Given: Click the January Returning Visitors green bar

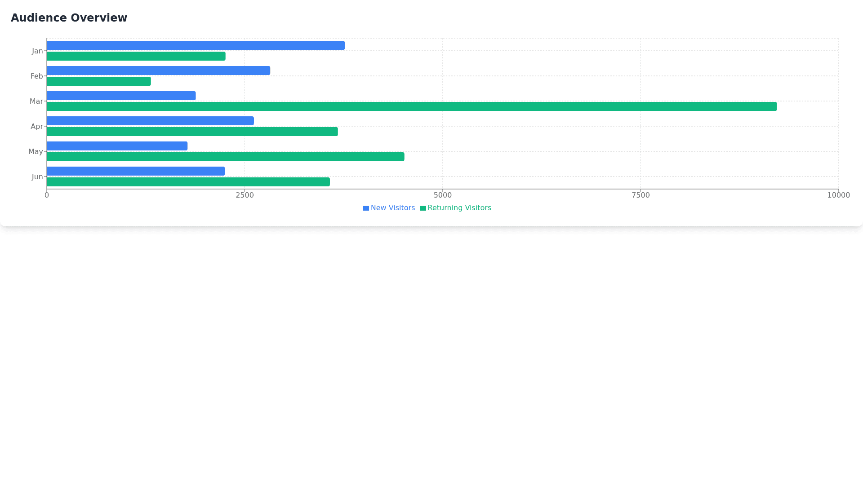Looking at the screenshot, I should click(x=136, y=56).
